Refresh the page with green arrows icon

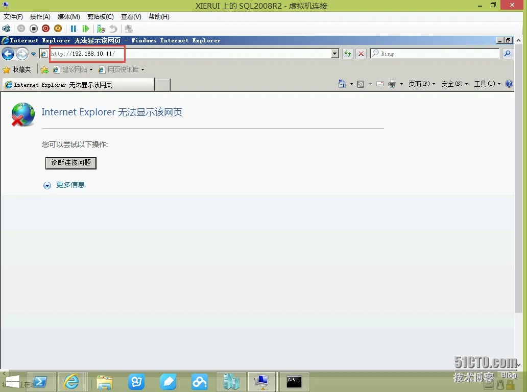point(348,54)
